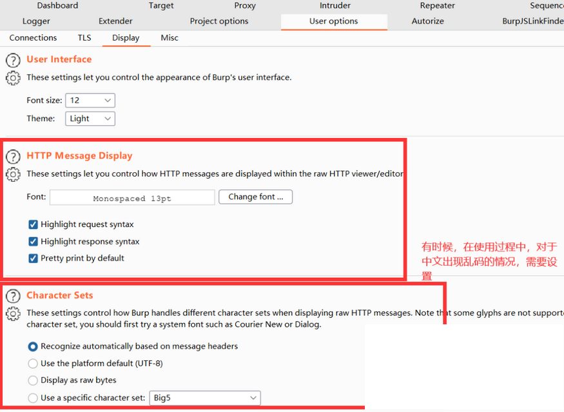Select Use a specific character set option
Viewport: 564px width, 412px height.
pos(33,398)
